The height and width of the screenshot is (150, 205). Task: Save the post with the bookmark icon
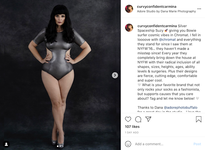pos(199,119)
